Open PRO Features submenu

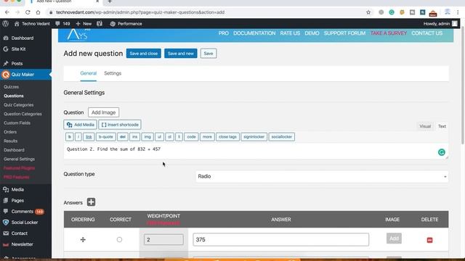[x=17, y=177]
